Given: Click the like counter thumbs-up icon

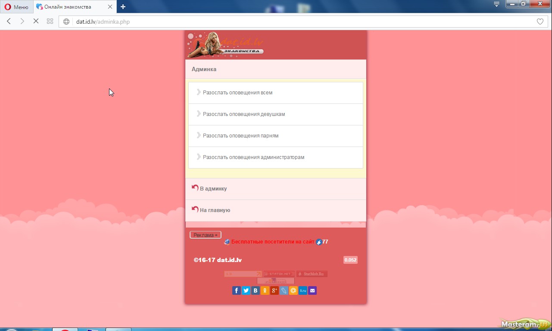Looking at the screenshot, I should click(319, 242).
